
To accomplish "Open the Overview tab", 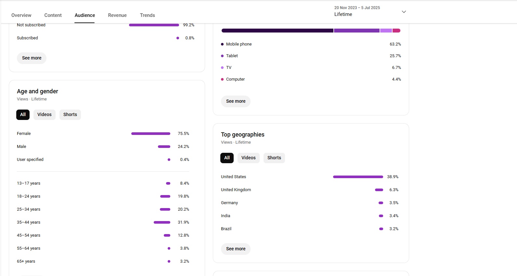I will point(21,15).
